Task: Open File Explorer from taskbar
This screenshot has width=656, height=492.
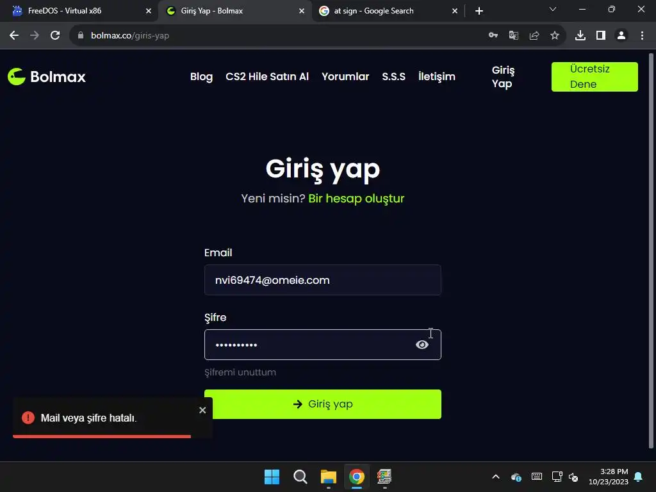Action: click(329, 477)
